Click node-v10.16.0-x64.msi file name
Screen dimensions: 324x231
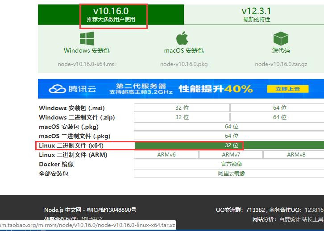pos(87,64)
